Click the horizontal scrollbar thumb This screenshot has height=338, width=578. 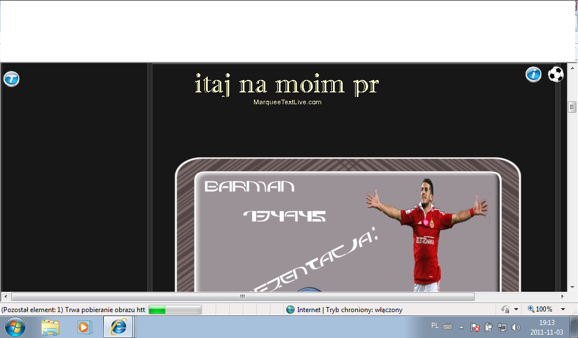click(x=243, y=296)
